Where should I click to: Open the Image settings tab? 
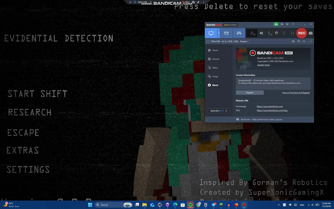click(x=213, y=76)
